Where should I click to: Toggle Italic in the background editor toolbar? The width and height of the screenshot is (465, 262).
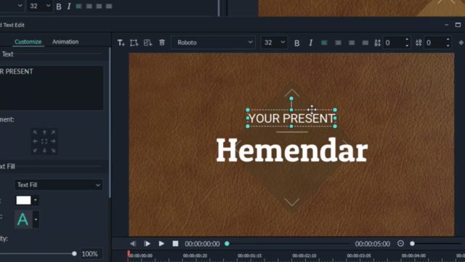(69, 7)
